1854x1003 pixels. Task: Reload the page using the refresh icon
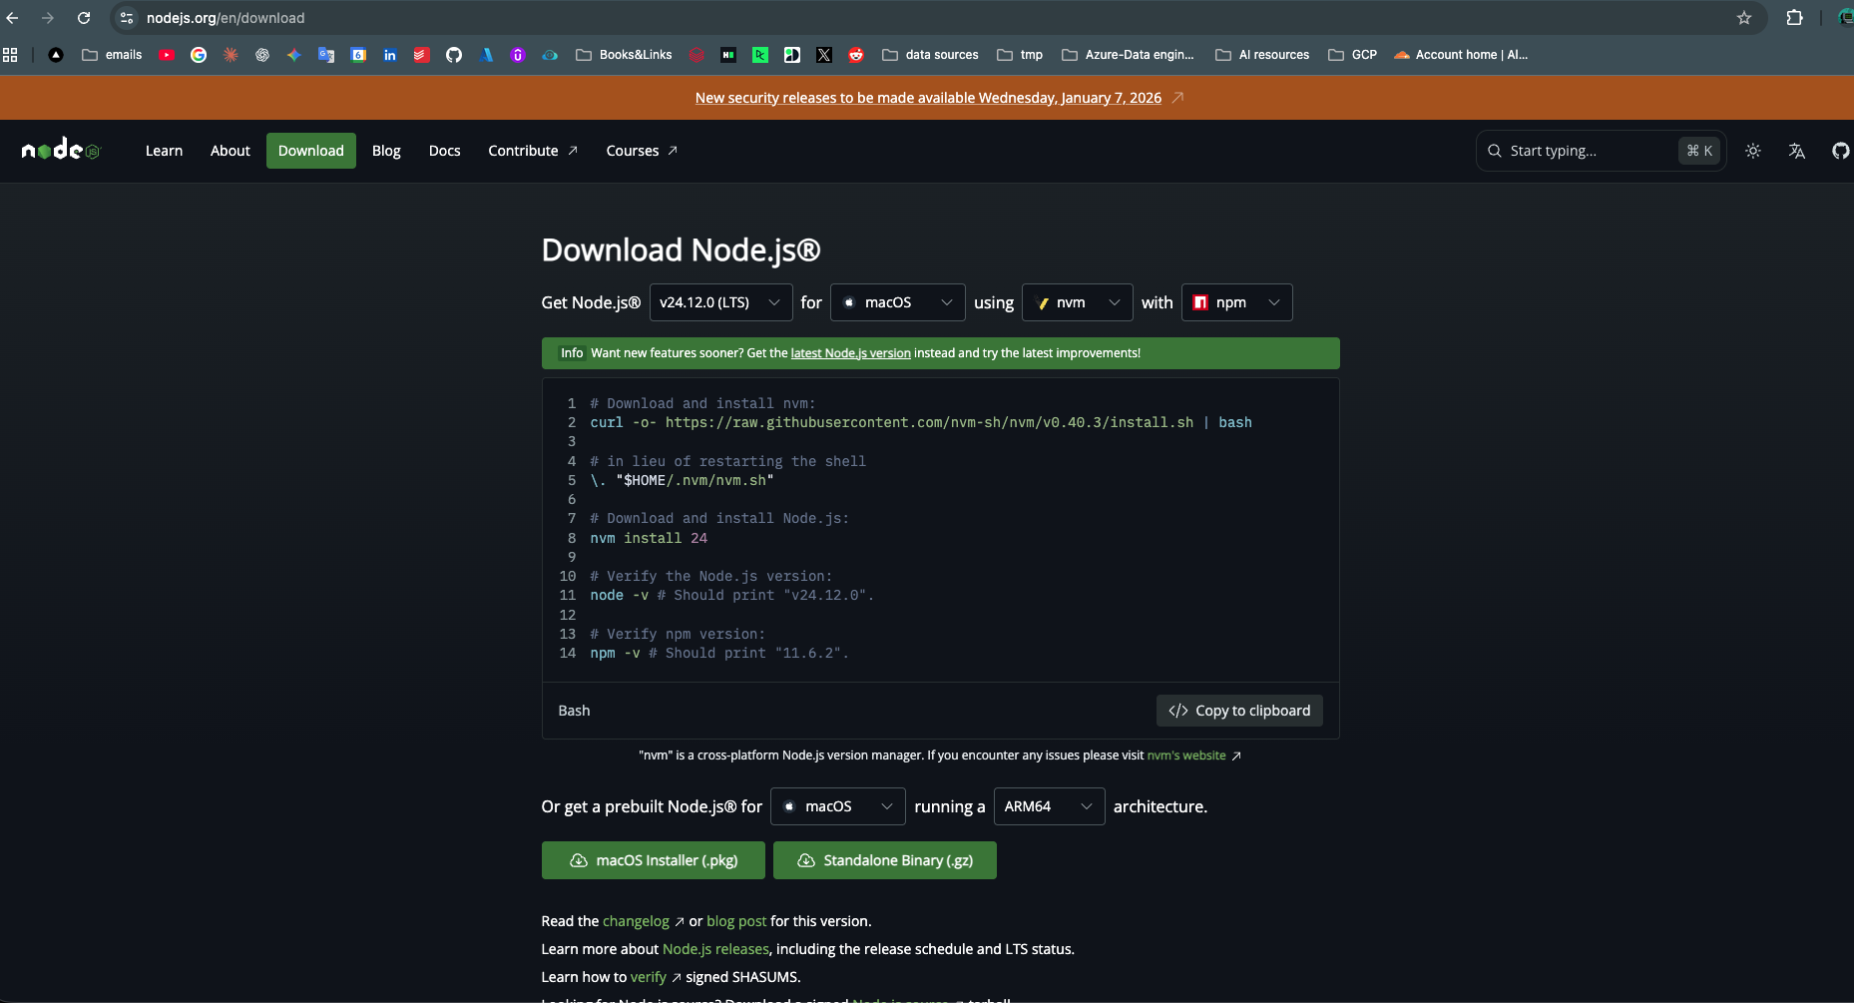coord(85,18)
